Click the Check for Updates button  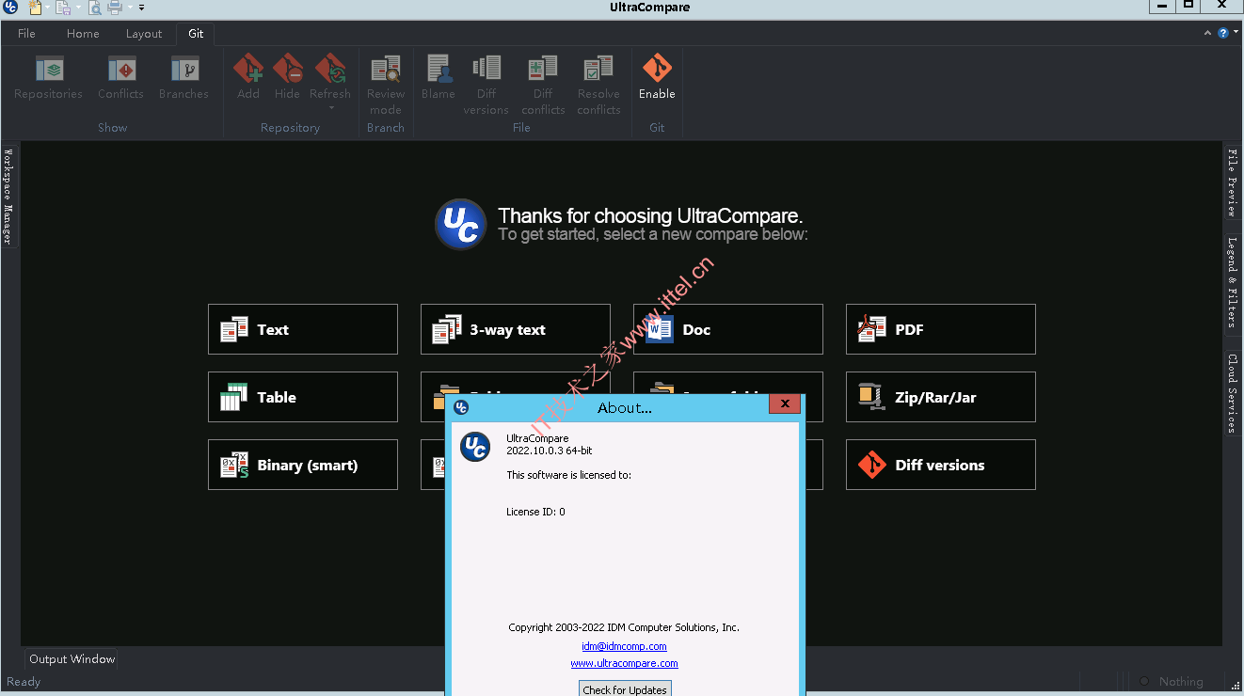(625, 689)
